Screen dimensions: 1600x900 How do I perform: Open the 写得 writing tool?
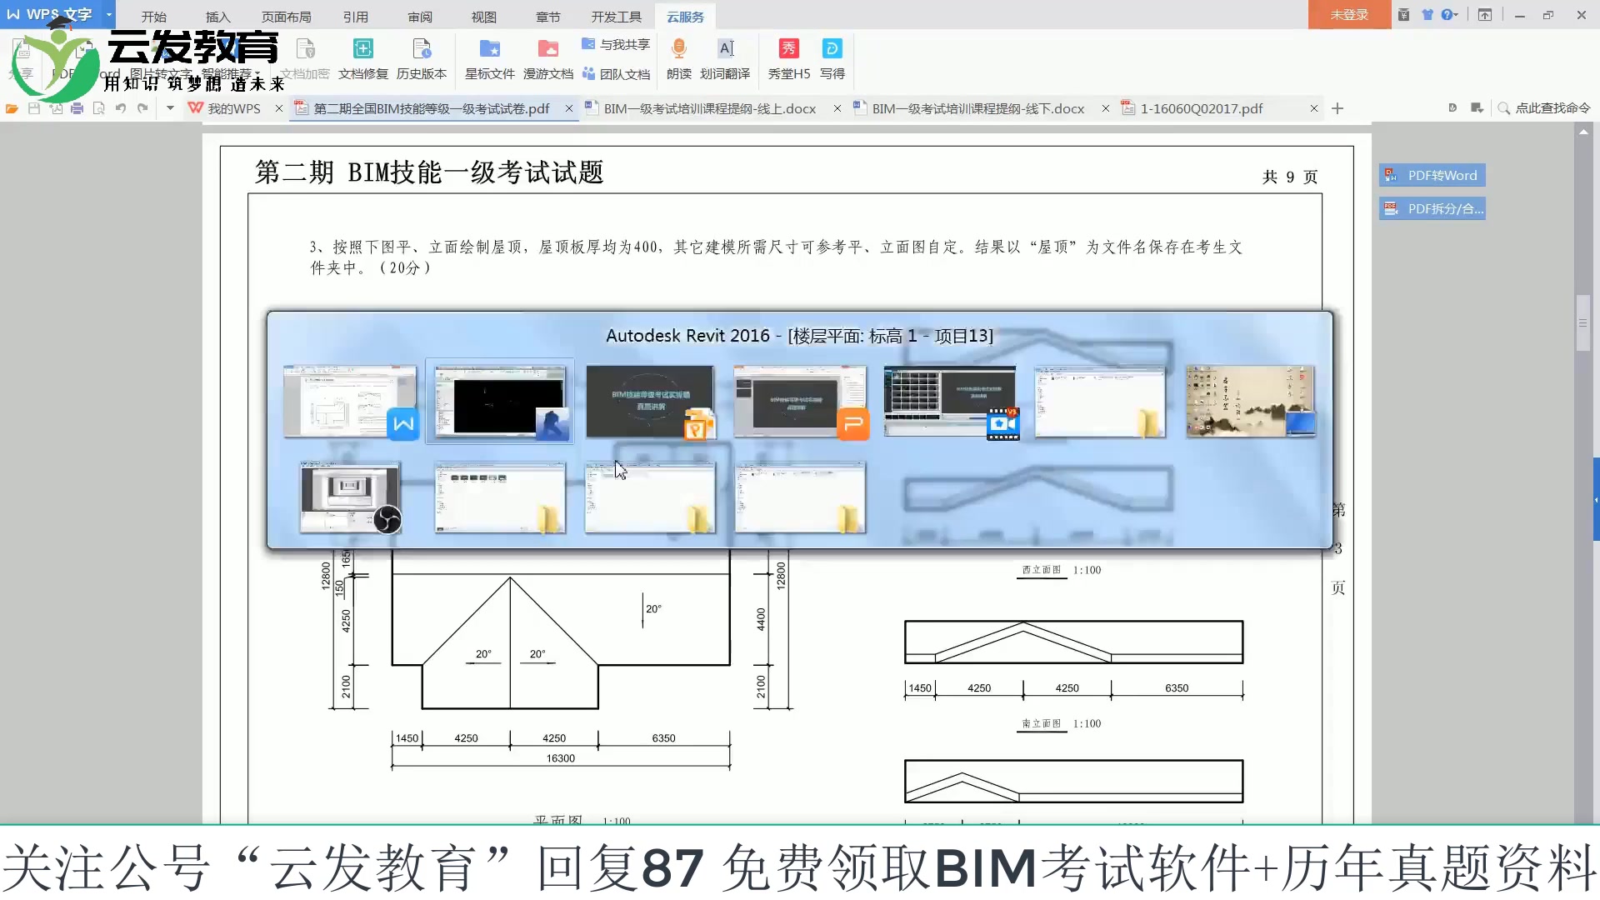tap(832, 58)
